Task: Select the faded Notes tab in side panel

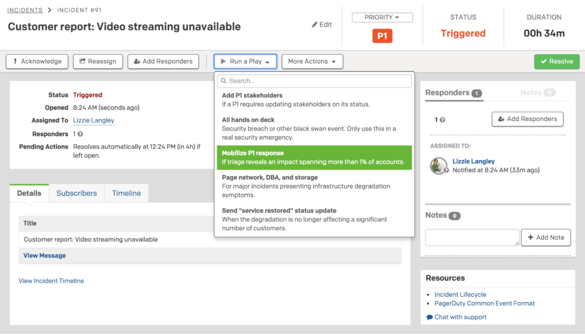Action: 538,93
